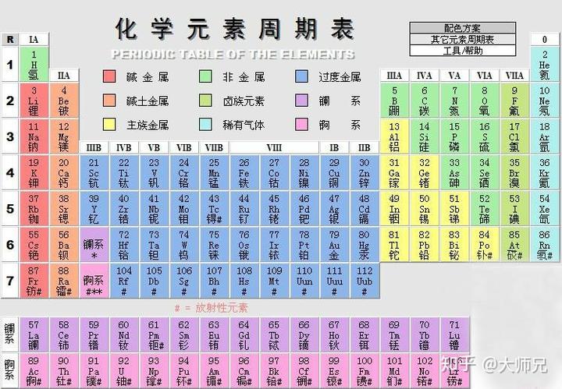Select the IA group header

coord(34,39)
